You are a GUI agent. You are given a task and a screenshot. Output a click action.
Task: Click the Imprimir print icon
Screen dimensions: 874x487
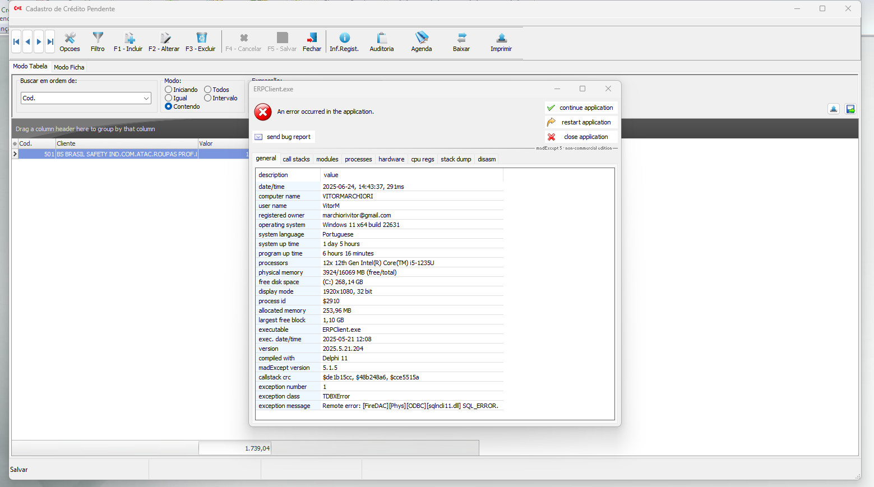pos(501,38)
